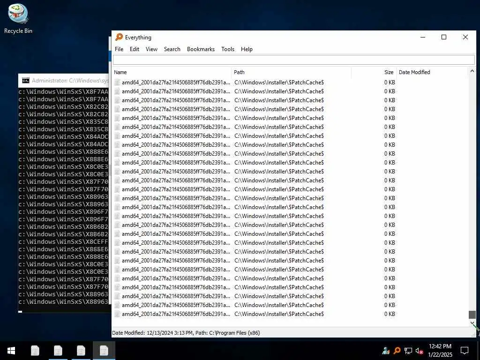Open the File menu
Viewport: 480px width, 360px height.
point(119,49)
